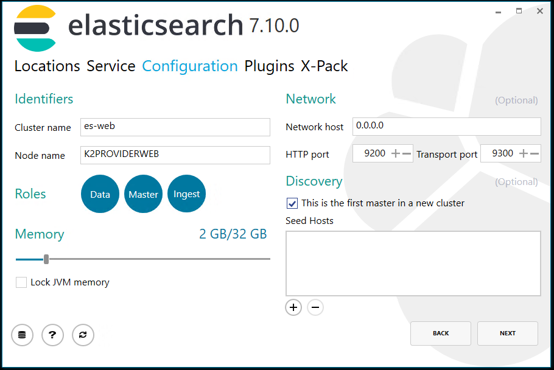Decrease Transport port with the minus sign
Image resolution: width=554 pixels, height=370 pixels.
coord(535,153)
